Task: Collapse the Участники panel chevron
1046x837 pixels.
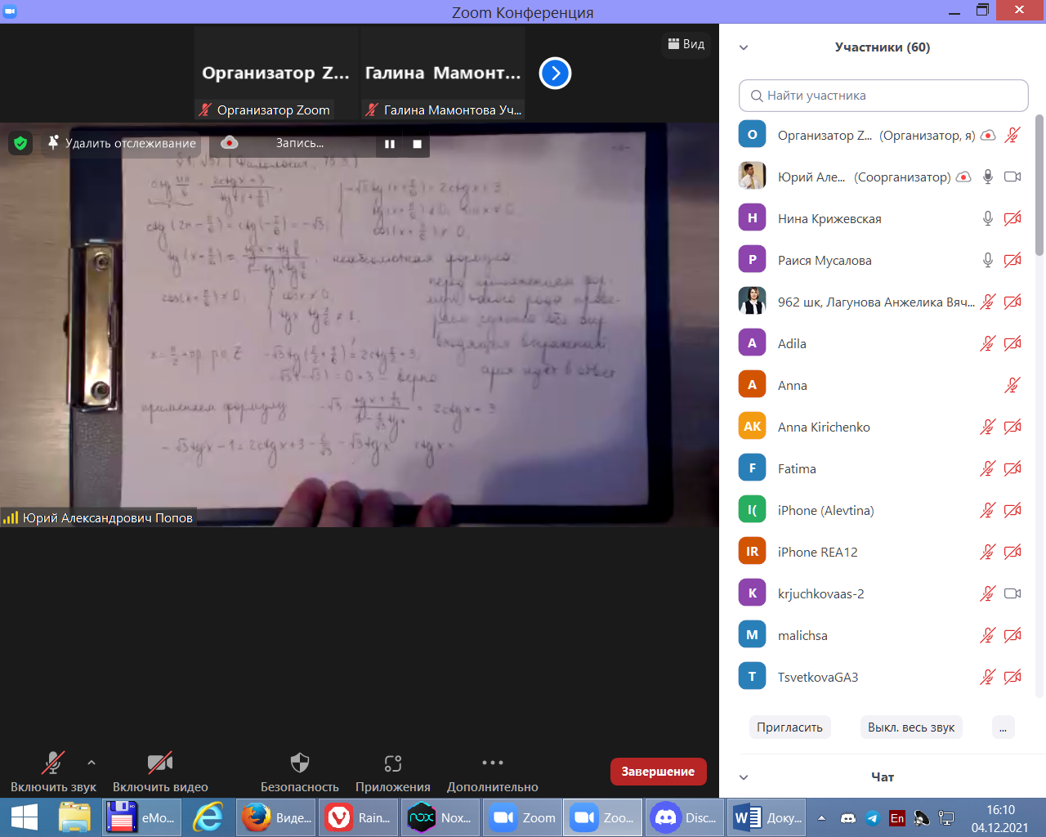Action: pos(744,47)
